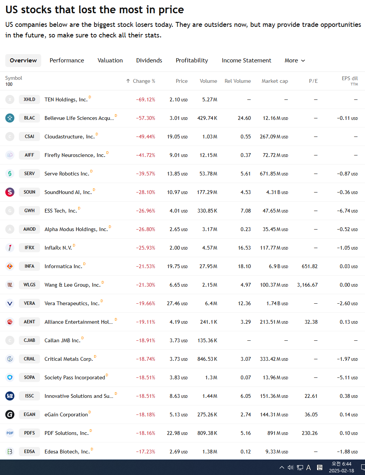This screenshot has width=365, height=475.
Task: Sort by Market cap column header
Action: [x=275, y=81]
